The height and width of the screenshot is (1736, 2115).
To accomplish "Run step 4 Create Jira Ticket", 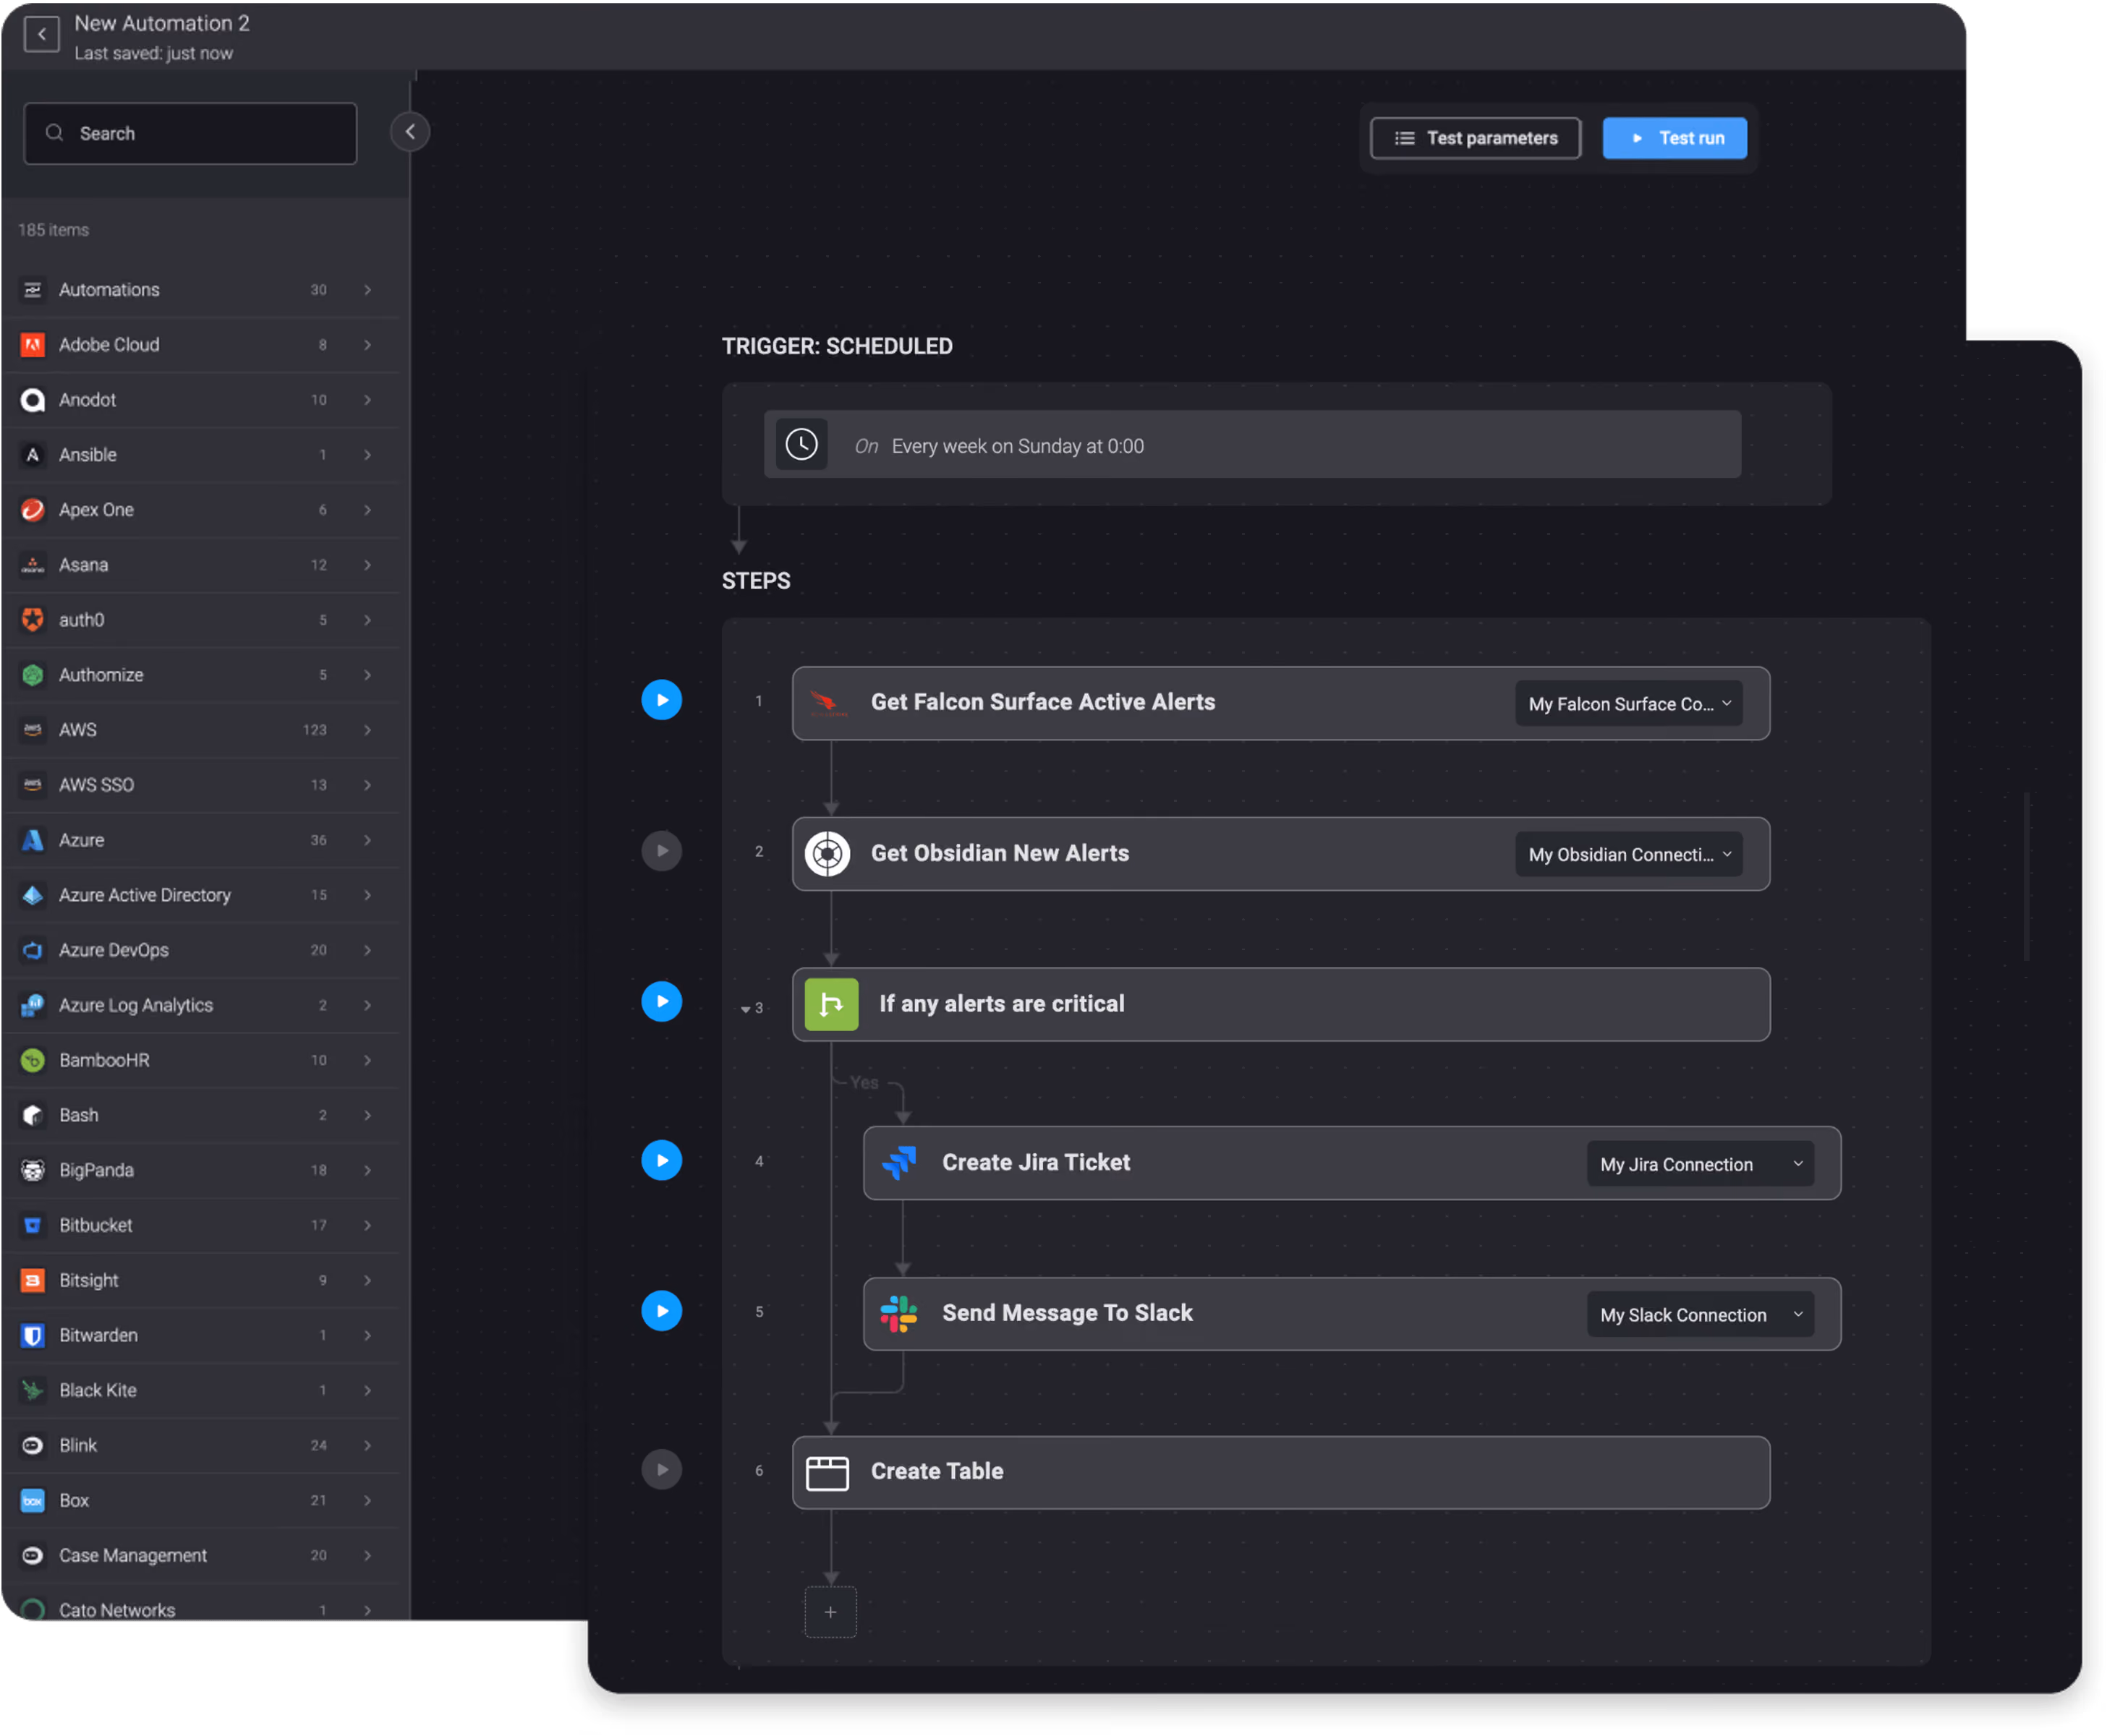I will pos(661,1161).
